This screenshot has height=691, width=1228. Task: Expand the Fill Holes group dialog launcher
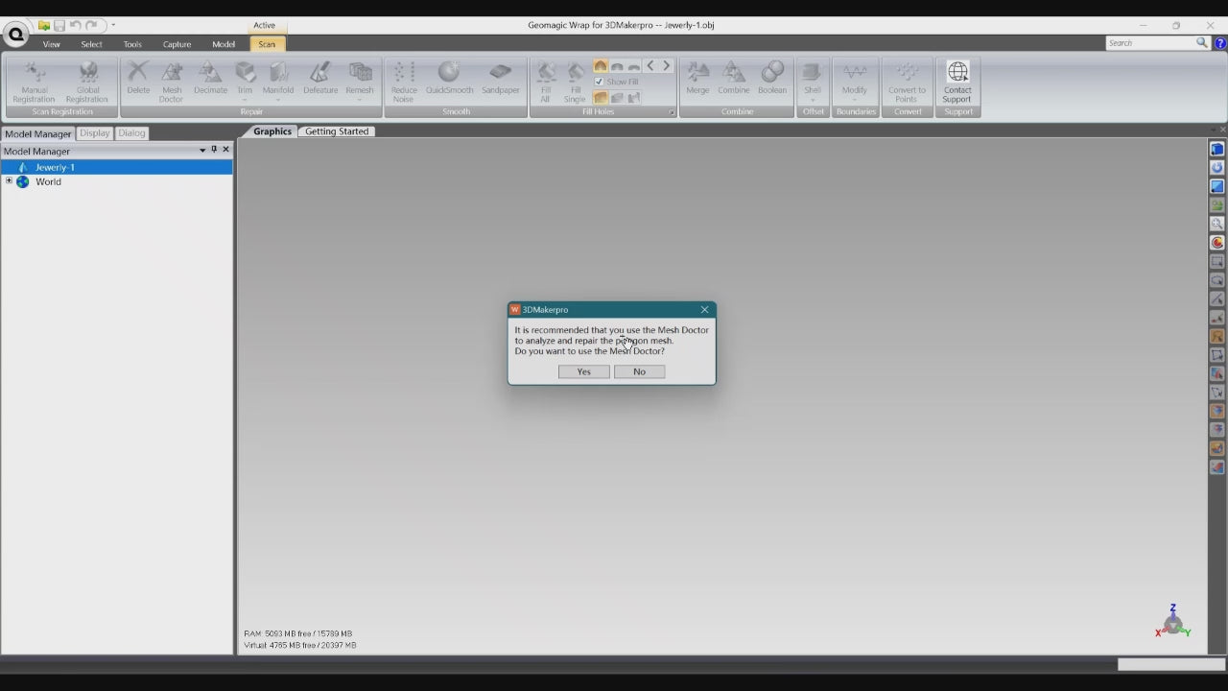pyautogui.click(x=671, y=112)
